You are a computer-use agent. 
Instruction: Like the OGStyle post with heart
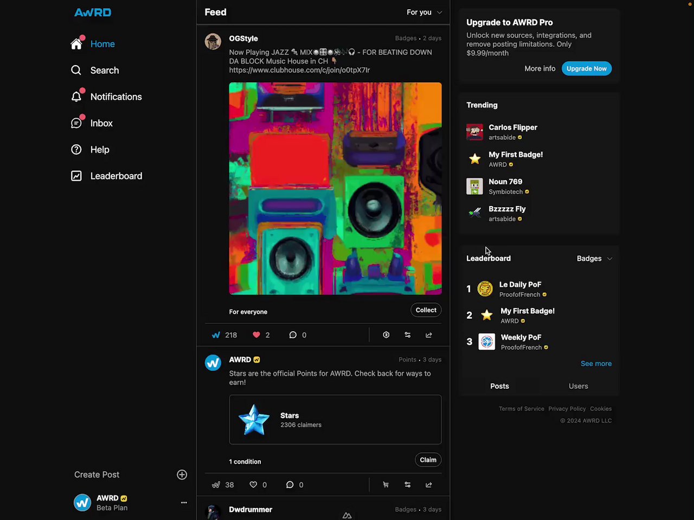(256, 335)
